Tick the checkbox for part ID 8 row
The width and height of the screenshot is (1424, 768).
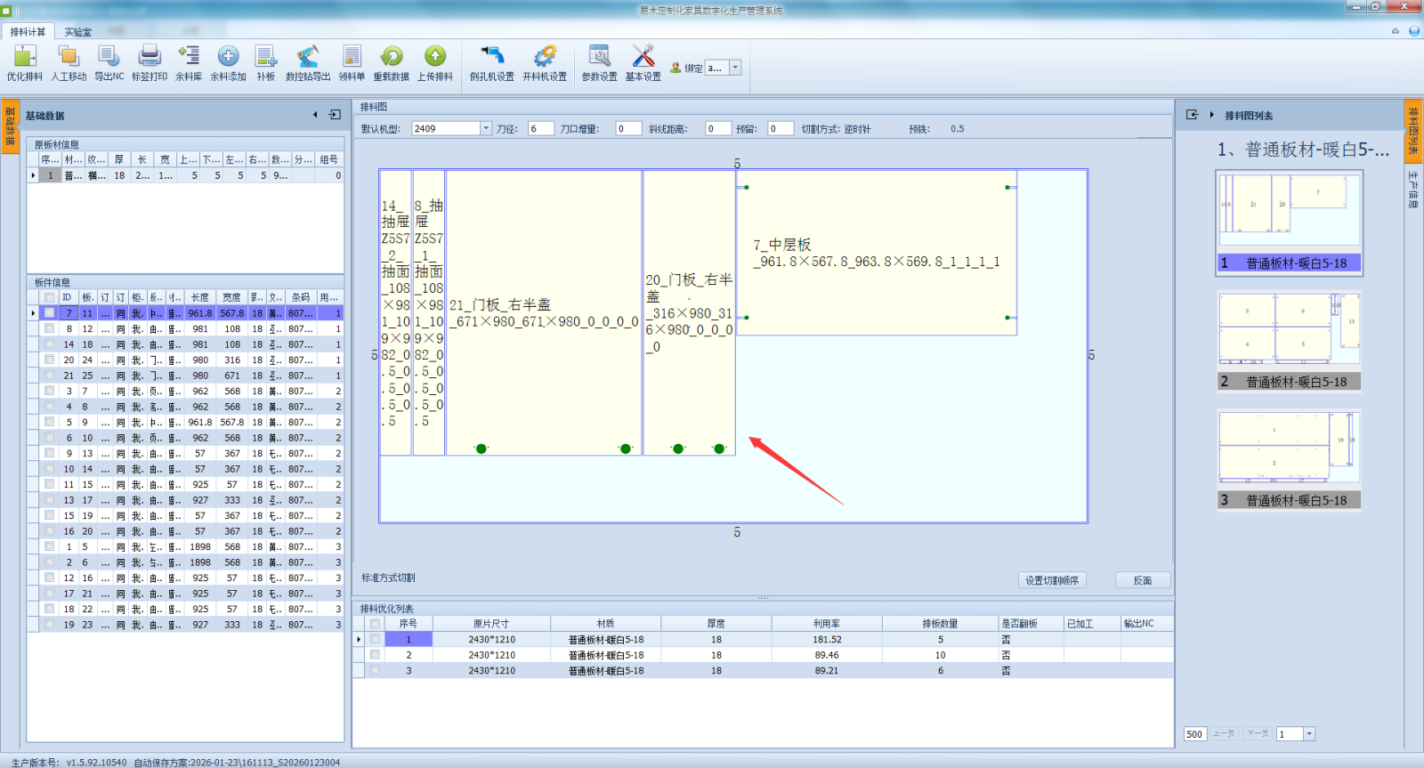click(x=50, y=328)
